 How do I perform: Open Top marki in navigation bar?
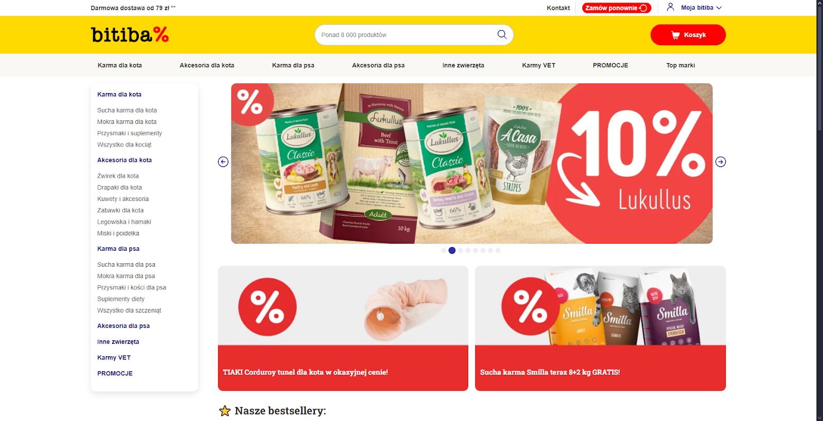click(x=681, y=65)
